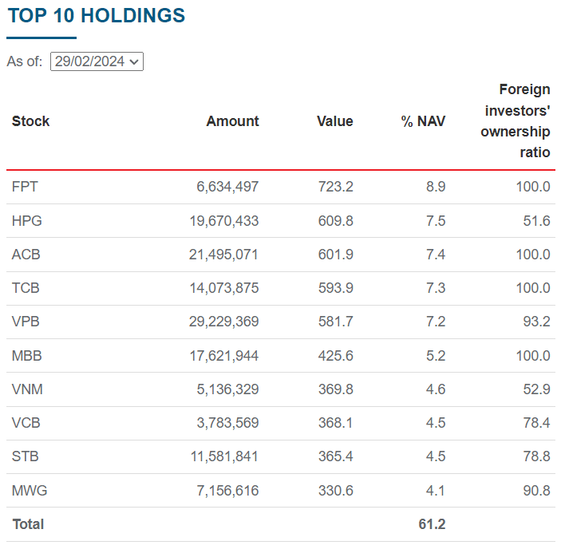Select the FPT stock cell
This screenshot has height=553, width=565.
point(25,187)
